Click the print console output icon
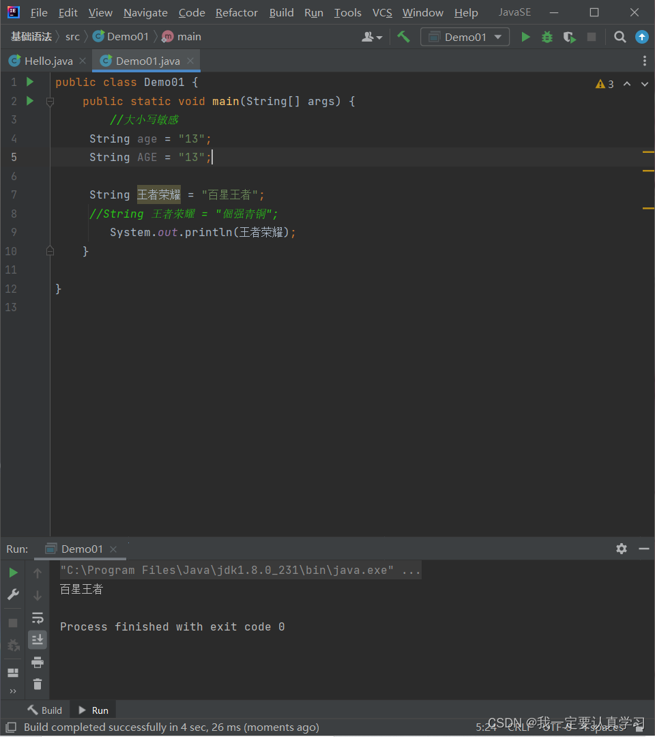655x737 pixels. pyautogui.click(x=38, y=662)
